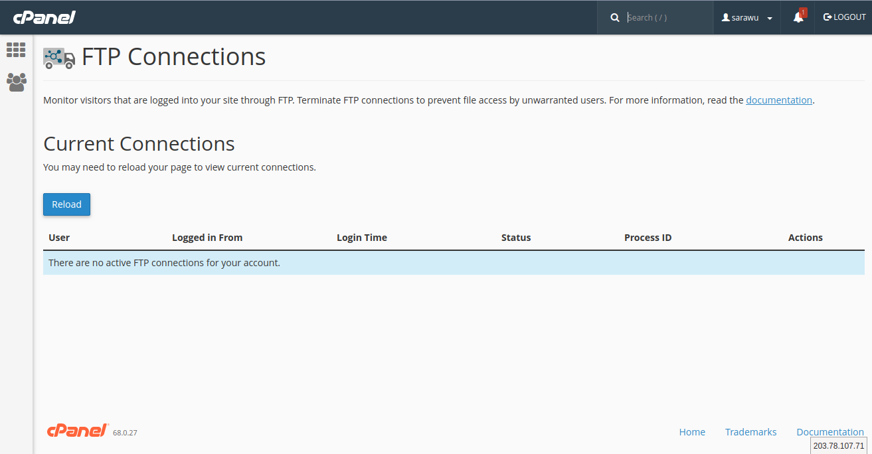The height and width of the screenshot is (454, 872).
Task: Click the Login Time column header
Action: coord(361,238)
